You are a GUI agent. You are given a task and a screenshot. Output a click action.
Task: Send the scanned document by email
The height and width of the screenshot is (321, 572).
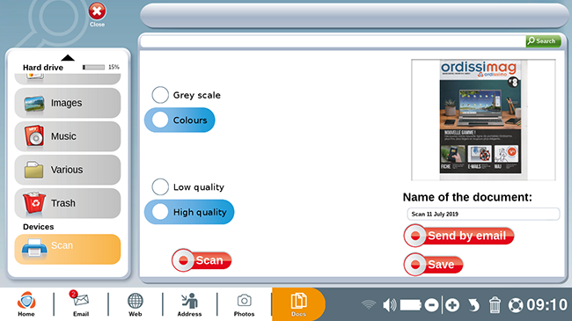pyautogui.click(x=458, y=236)
